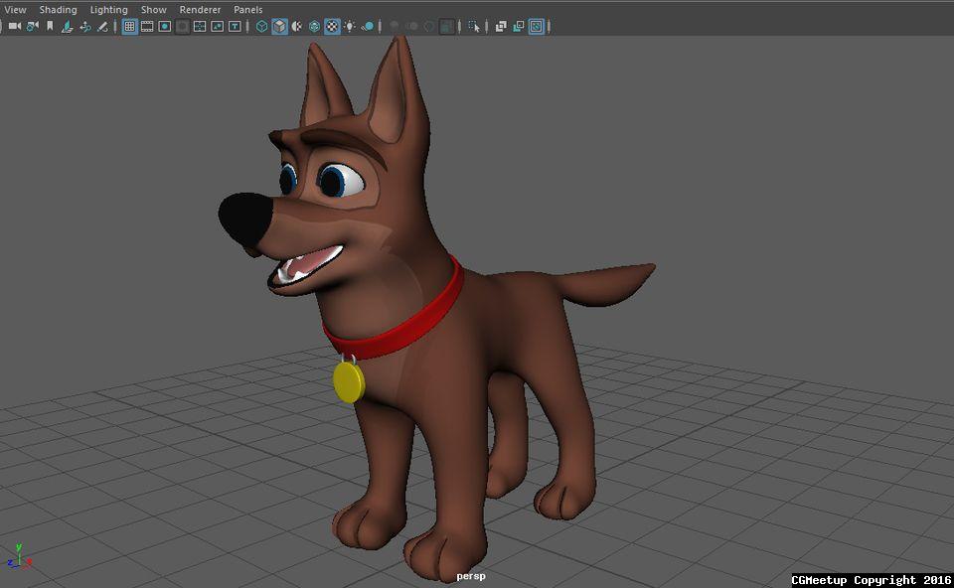Screen dimensions: 954x588
Task: Toggle the X-Ray Joints icon
Action: click(536, 26)
